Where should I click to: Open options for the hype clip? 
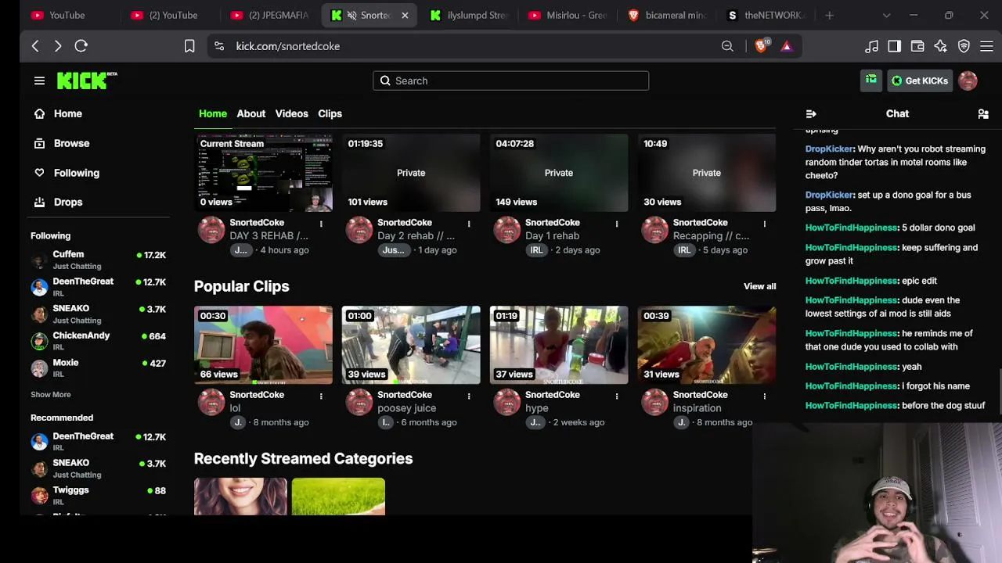[x=617, y=396]
